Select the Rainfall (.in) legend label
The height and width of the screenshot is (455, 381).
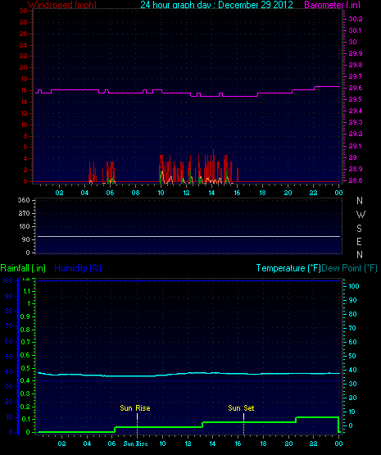click(23, 268)
